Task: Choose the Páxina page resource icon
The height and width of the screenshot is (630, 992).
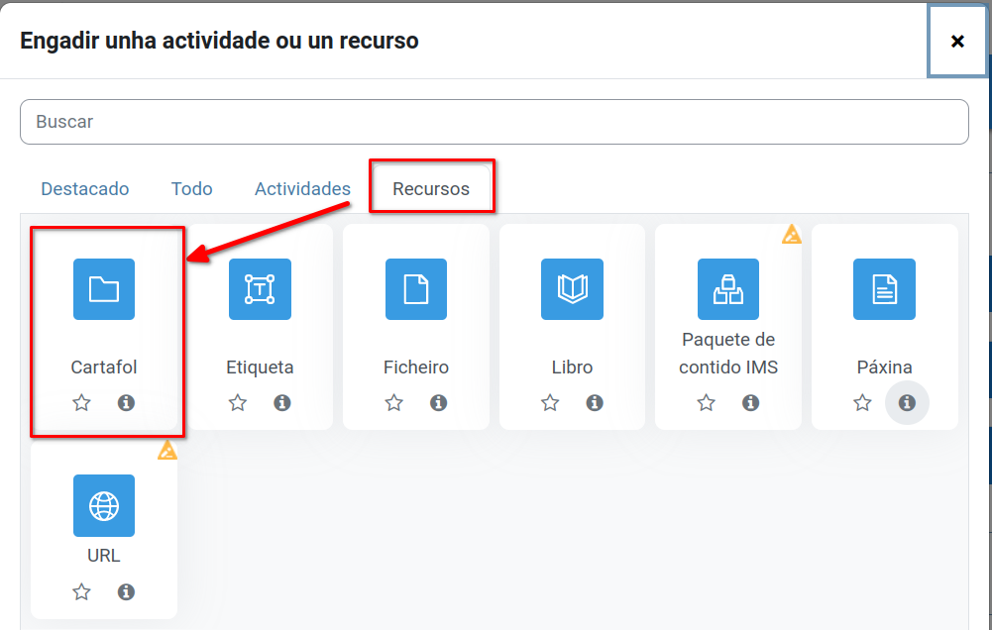Action: click(884, 289)
